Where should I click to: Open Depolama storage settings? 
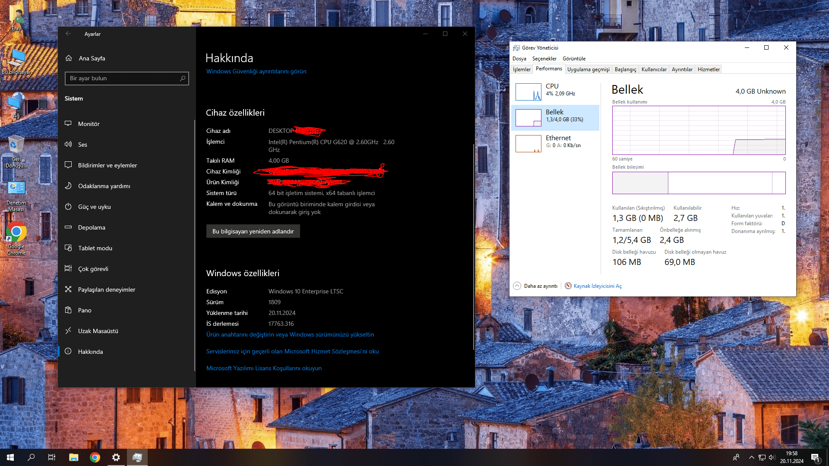pyautogui.click(x=92, y=227)
